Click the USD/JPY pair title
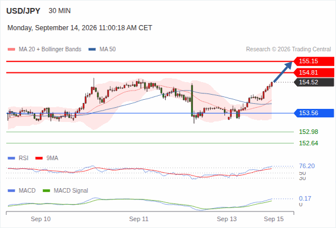 [x=23, y=11]
